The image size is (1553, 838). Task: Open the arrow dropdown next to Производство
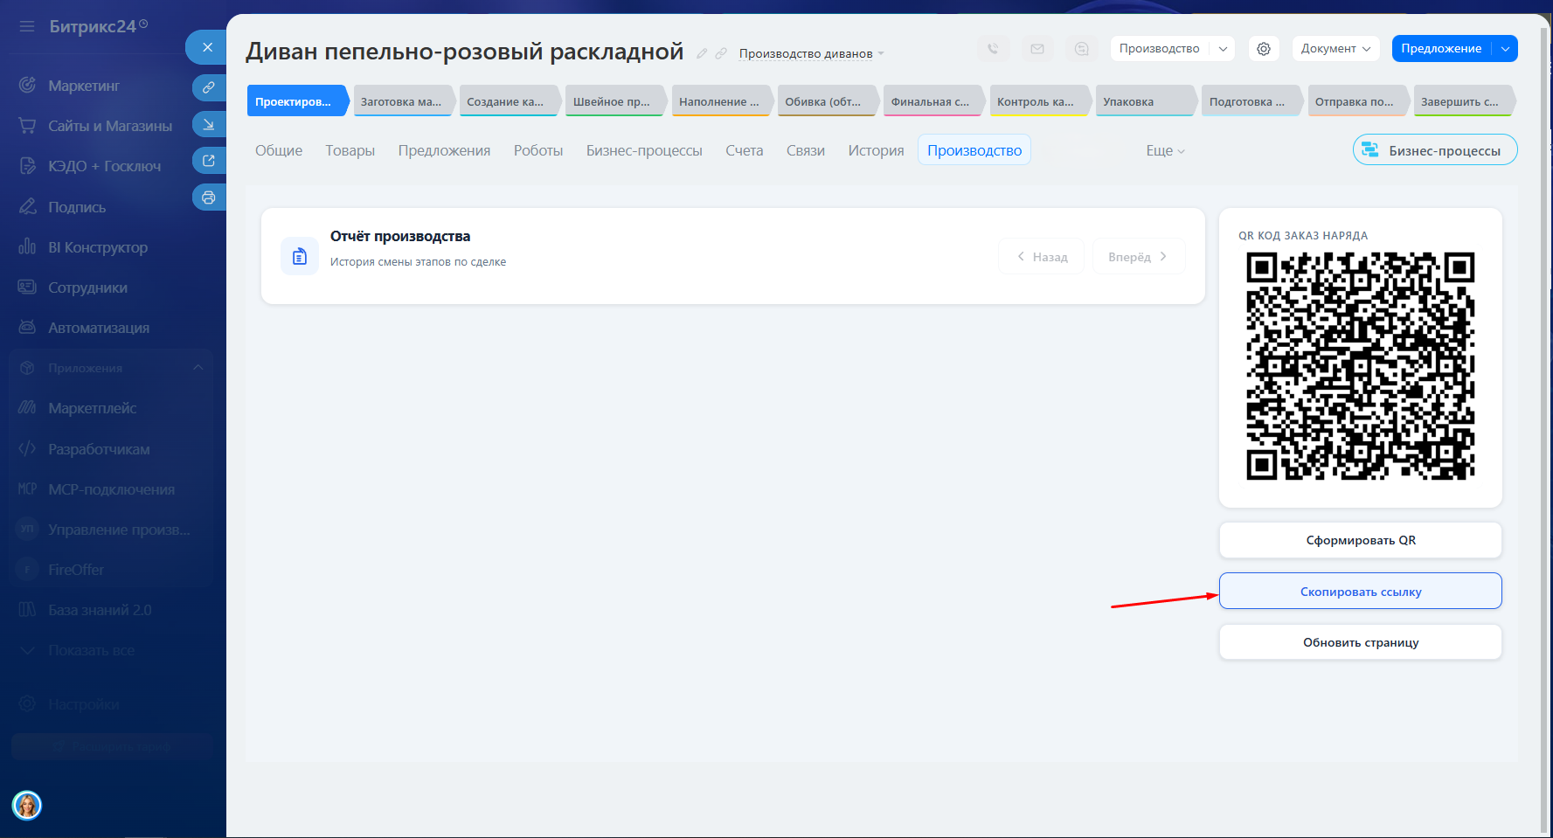[x=1224, y=49]
